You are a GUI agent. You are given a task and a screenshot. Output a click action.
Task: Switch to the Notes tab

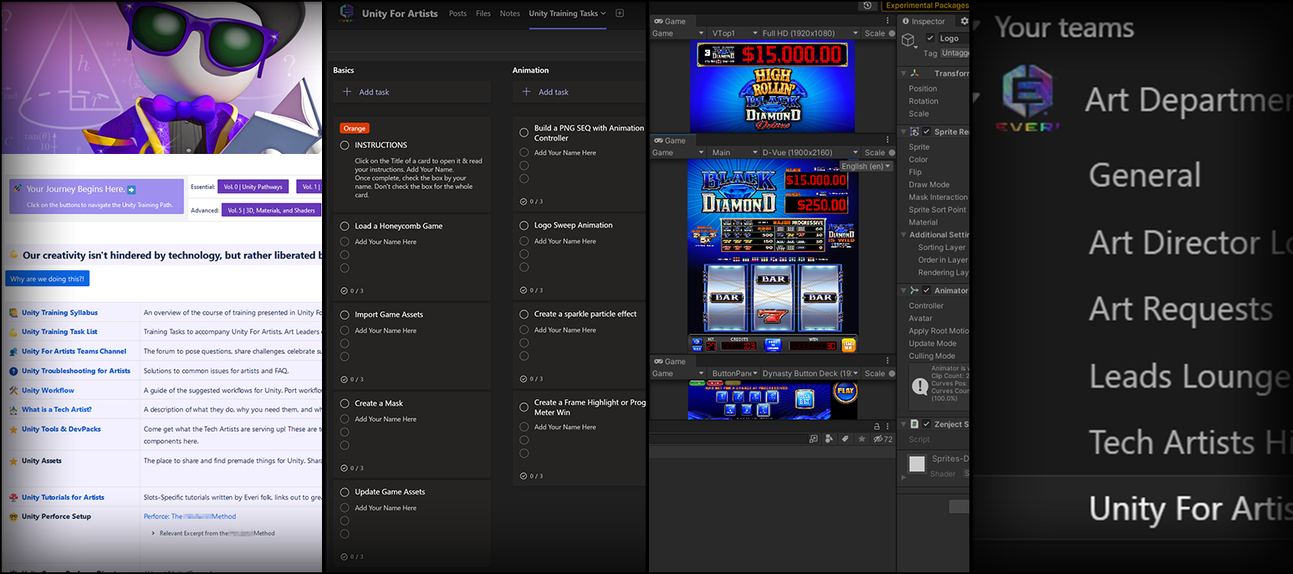509,13
